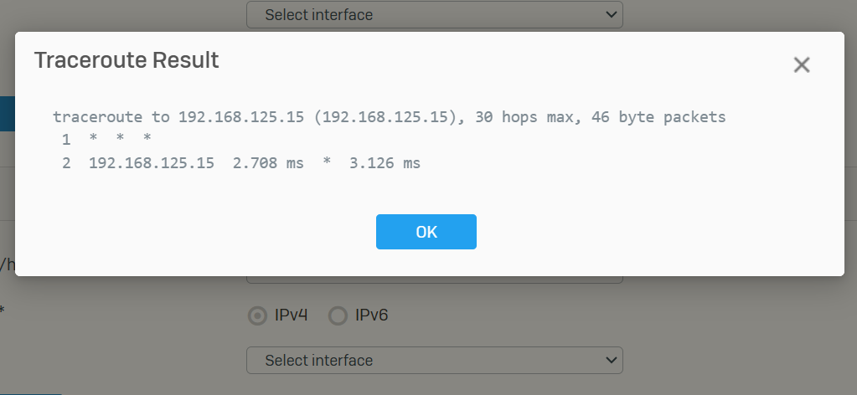The width and height of the screenshot is (857, 395).
Task: Click the input field partly hidden under the dialog
Action: (435, 280)
